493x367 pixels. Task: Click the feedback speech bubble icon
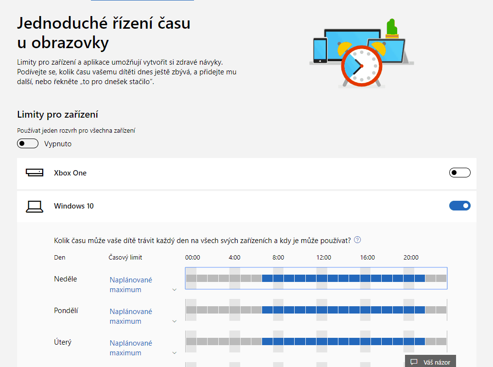tap(414, 362)
